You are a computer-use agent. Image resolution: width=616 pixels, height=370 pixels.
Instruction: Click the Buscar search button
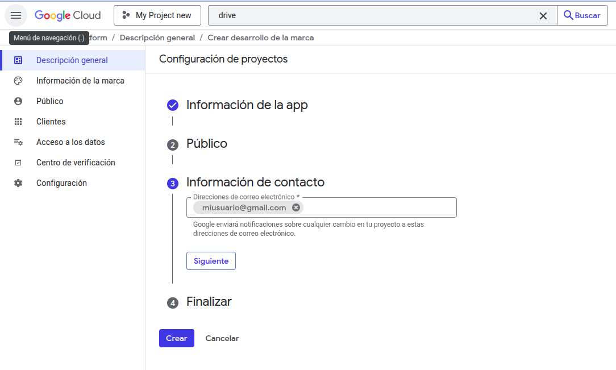click(x=582, y=15)
